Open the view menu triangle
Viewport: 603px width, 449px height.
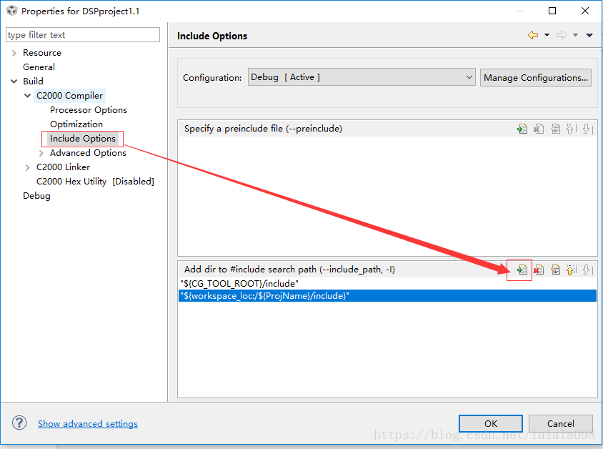tap(589, 36)
